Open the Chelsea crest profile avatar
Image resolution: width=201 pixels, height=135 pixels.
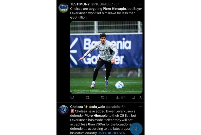point(64,110)
